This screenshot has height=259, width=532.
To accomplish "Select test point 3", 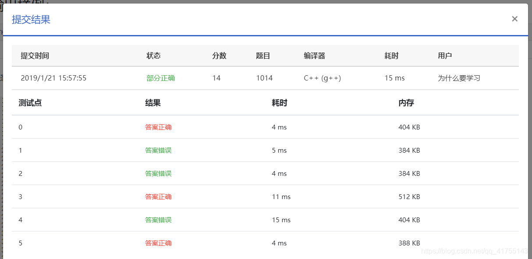I will point(21,197).
